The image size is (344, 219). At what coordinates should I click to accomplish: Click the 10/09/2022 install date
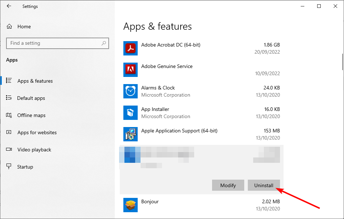[267, 73]
